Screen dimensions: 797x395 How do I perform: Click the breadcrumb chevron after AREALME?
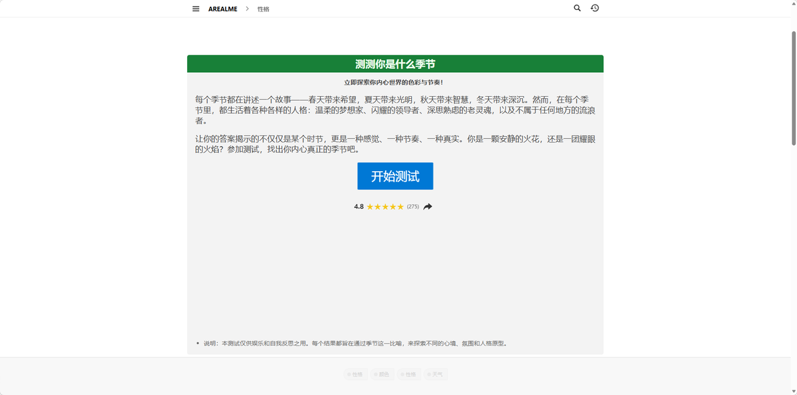coord(247,9)
